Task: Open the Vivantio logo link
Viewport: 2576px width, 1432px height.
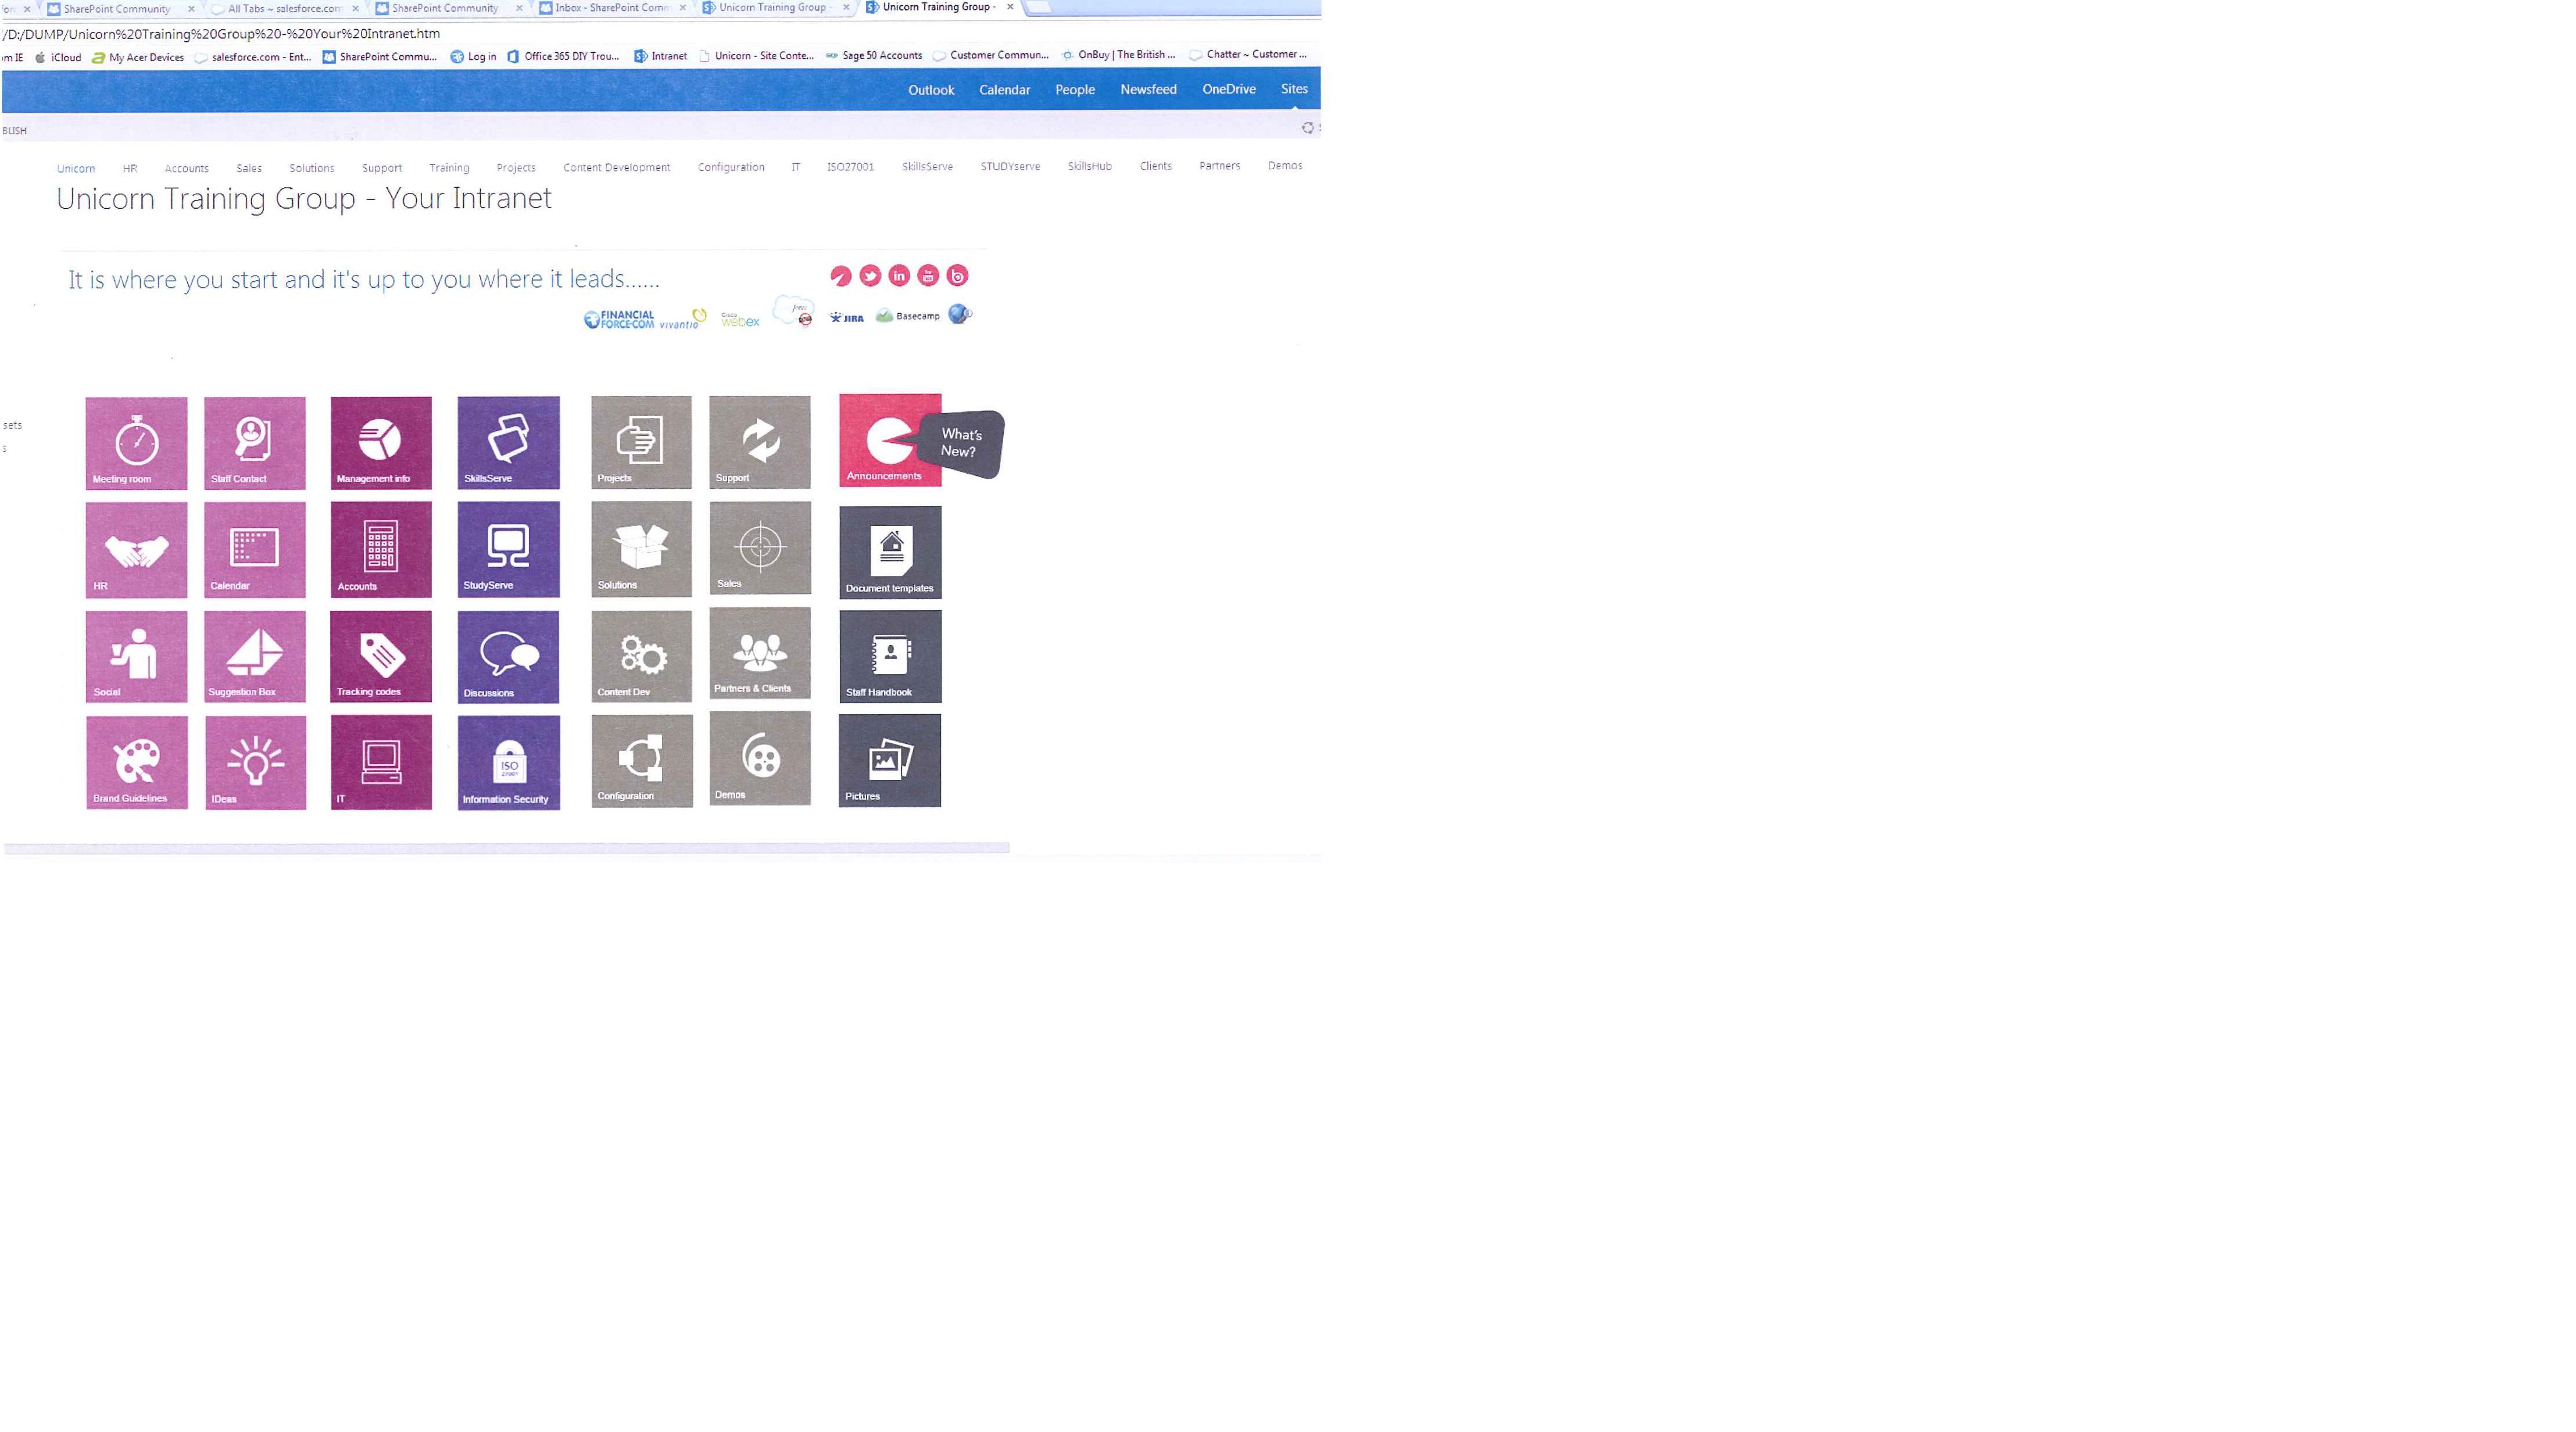Action: point(683,320)
